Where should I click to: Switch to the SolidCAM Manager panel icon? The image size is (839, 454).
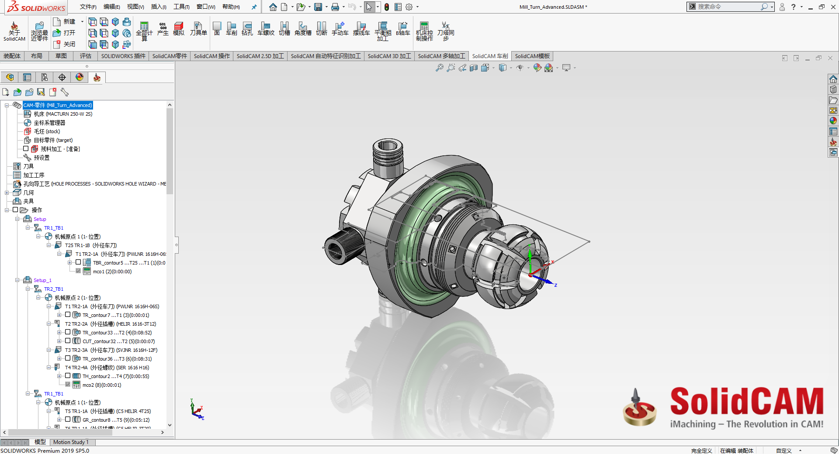97,77
